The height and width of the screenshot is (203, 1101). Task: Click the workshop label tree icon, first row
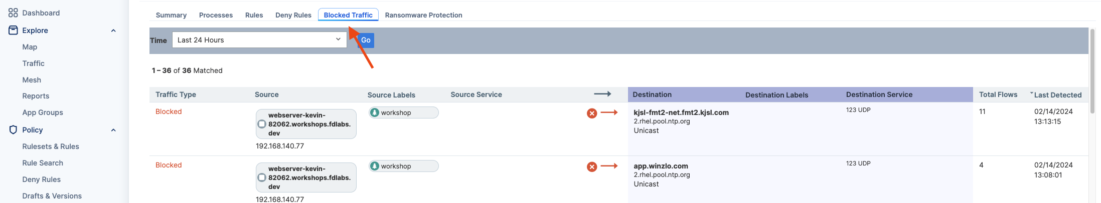(375, 112)
